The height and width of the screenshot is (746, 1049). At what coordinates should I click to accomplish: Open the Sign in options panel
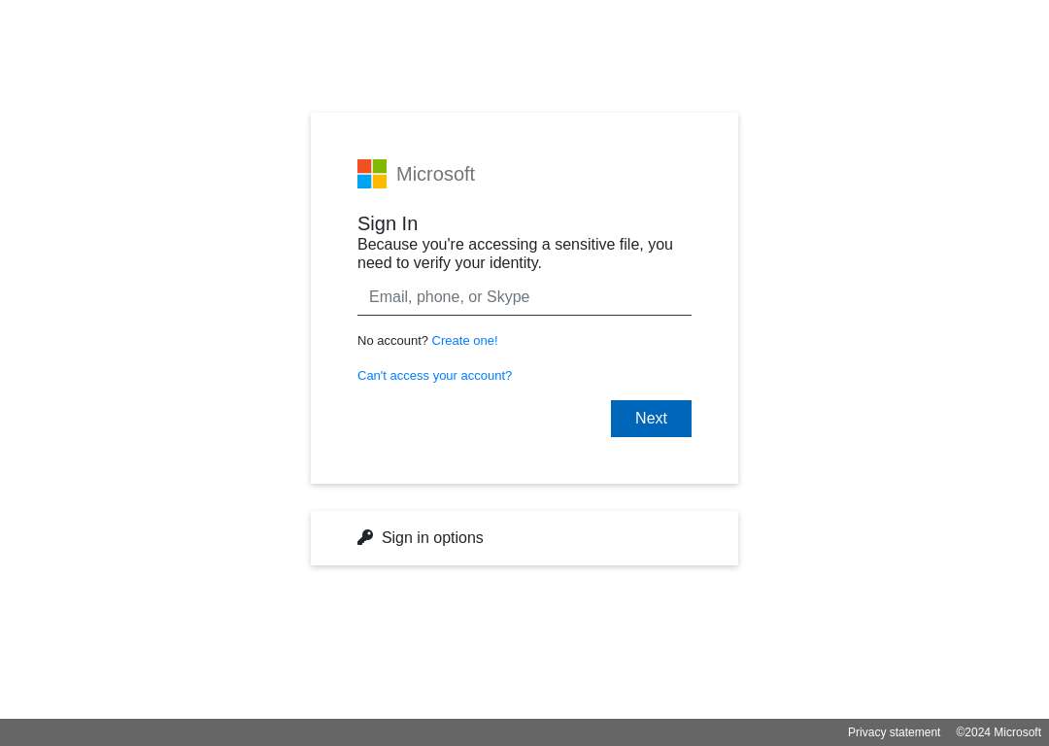524,538
